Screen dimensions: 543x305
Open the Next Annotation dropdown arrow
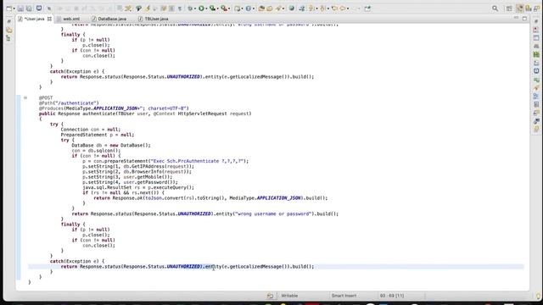coord(316,8)
